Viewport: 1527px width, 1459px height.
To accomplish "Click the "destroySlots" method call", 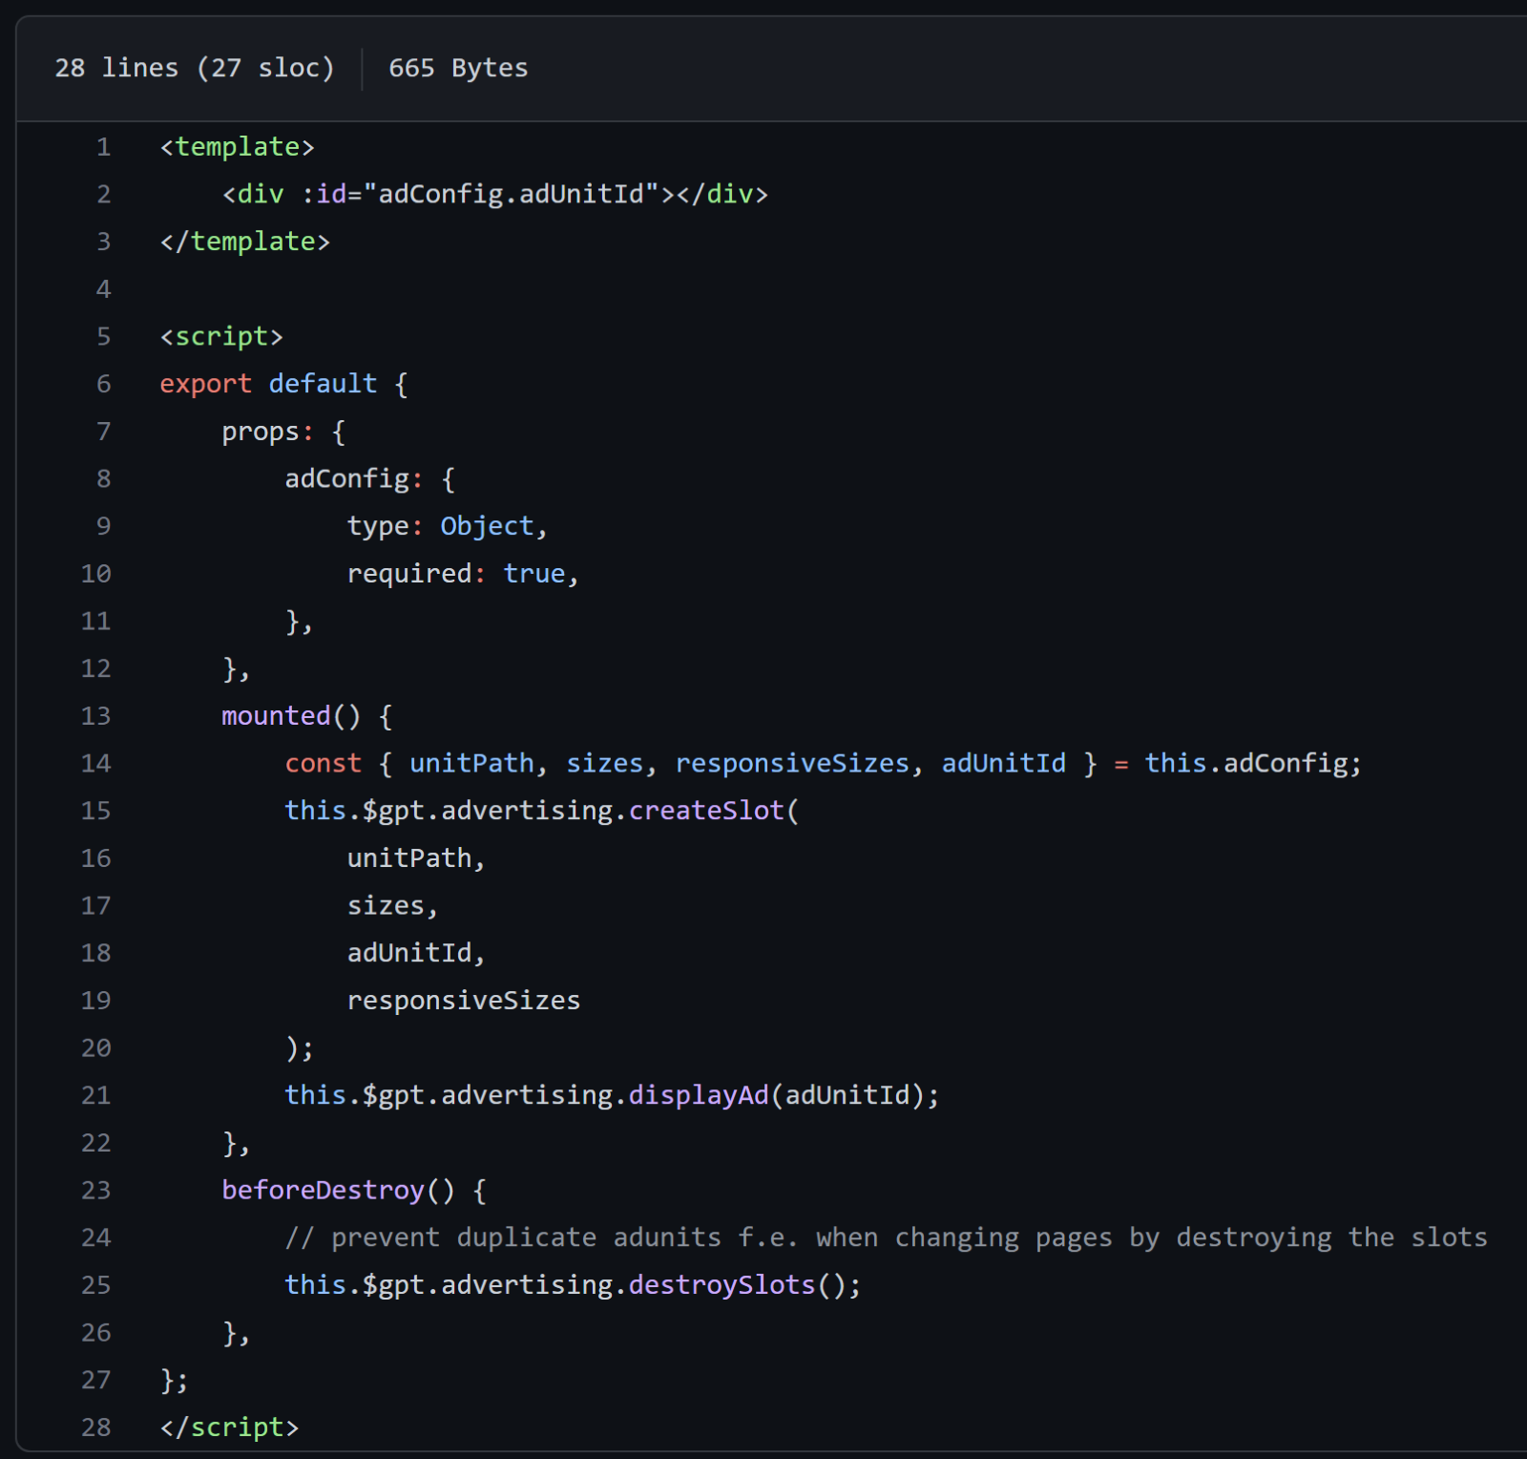I will coord(722,1285).
